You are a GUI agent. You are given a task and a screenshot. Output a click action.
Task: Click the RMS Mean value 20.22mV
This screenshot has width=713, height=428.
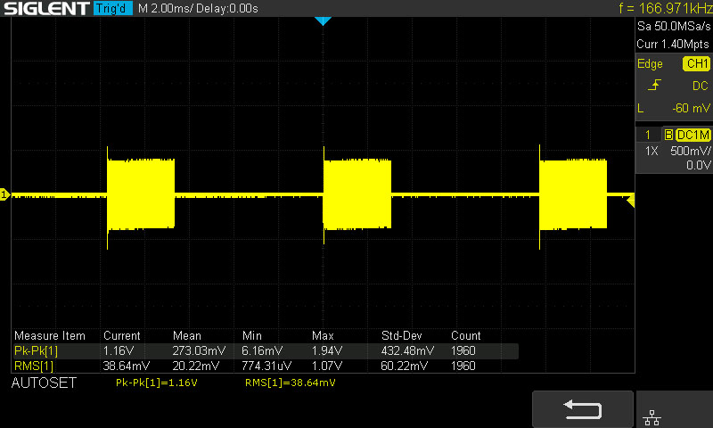195,366
